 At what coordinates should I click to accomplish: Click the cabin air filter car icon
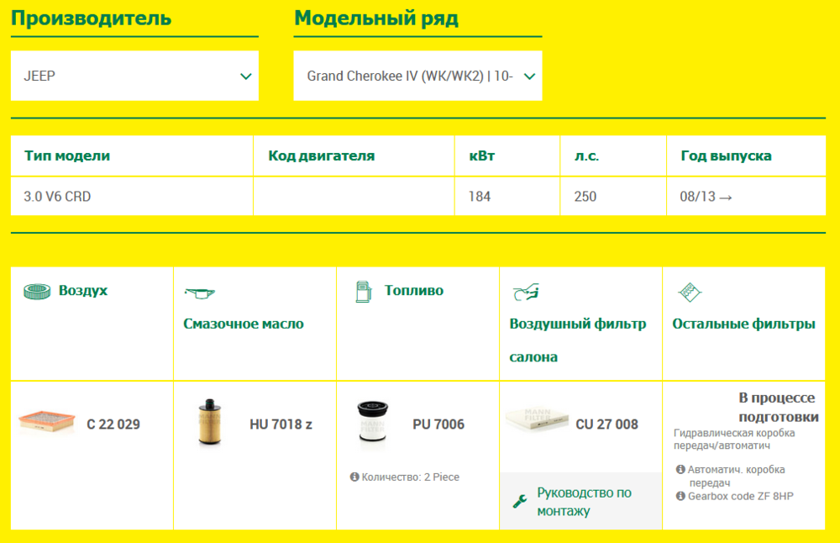click(526, 293)
